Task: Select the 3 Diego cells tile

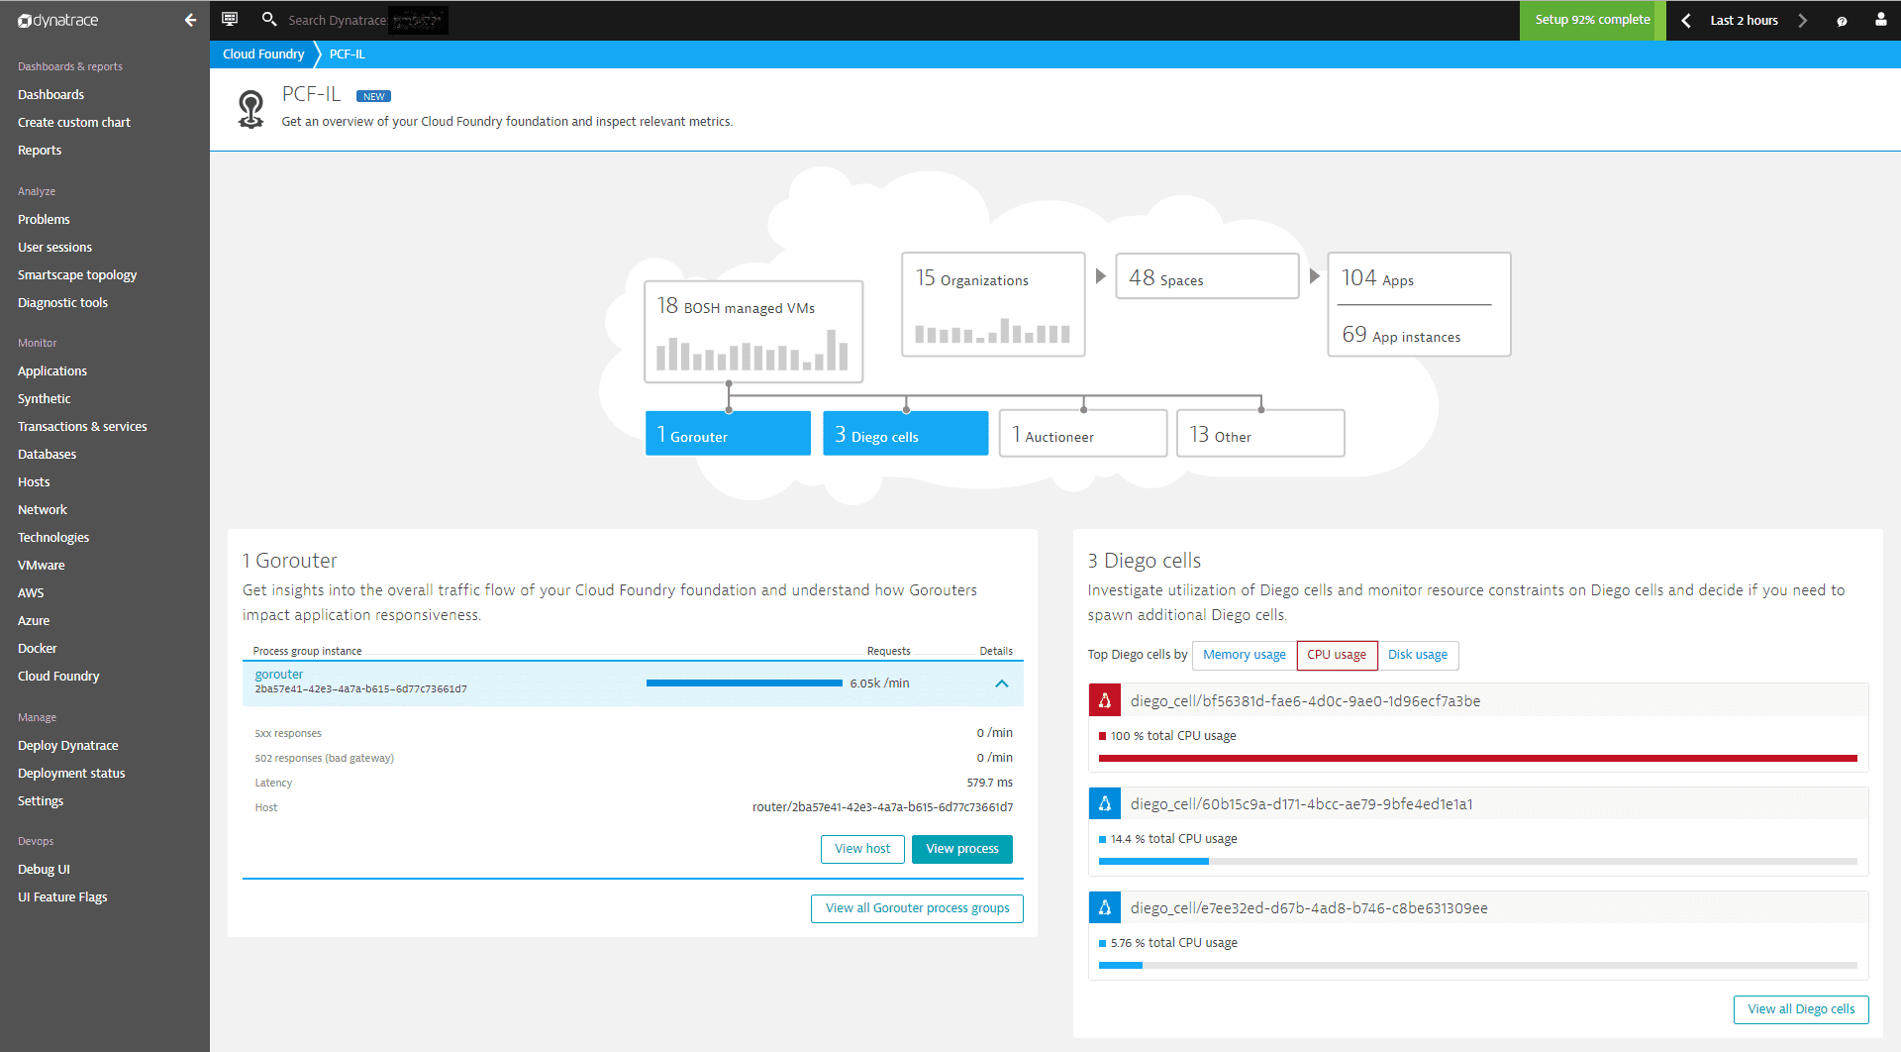Action: click(x=905, y=434)
